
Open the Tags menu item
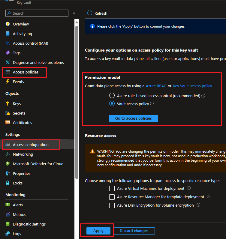pos(17,53)
